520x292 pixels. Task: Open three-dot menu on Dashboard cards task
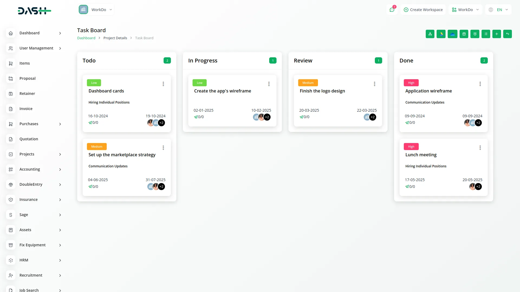(163, 84)
